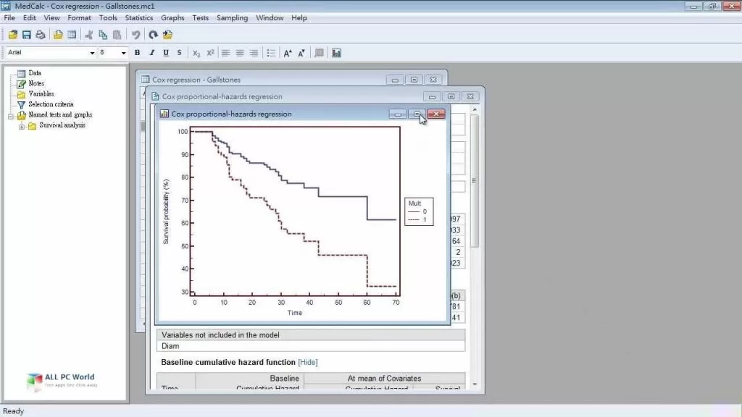742x417 pixels.
Task: Click the Diam variable cell
Action: (x=311, y=346)
